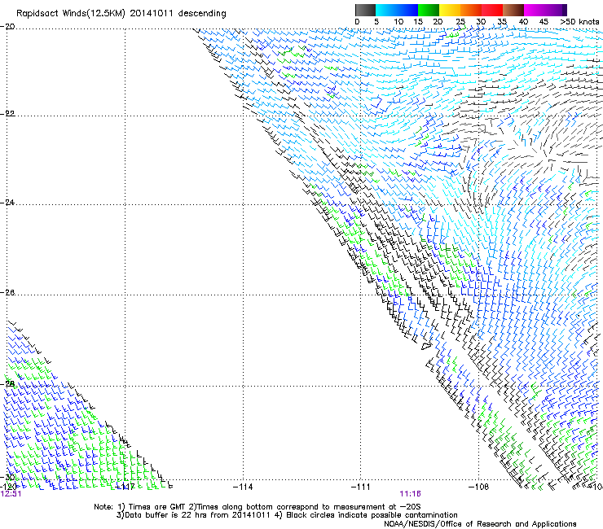Image resolution: width=603 pixels, height=529 pixels.
Task: Click the 'Data buffer is 22 hrs' footnote line
Action: click(x=287, y=515)
